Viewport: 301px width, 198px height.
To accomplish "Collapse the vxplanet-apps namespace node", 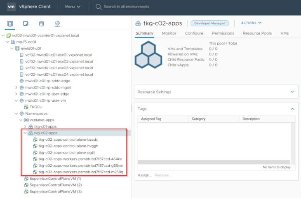I will 21,120.
